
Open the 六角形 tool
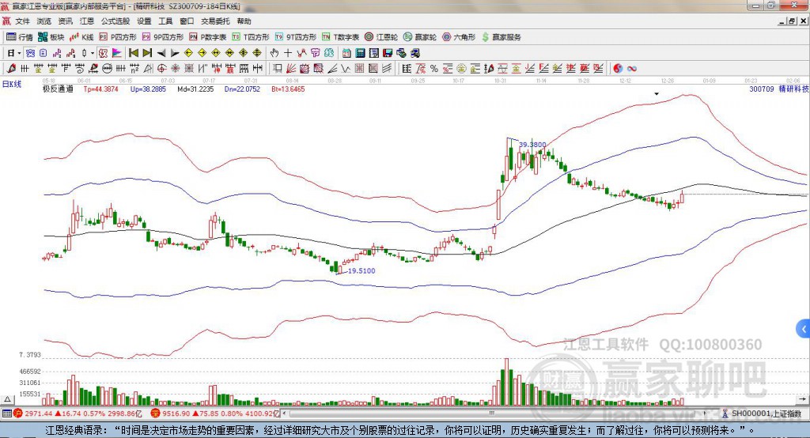click(x=459, y=37)
